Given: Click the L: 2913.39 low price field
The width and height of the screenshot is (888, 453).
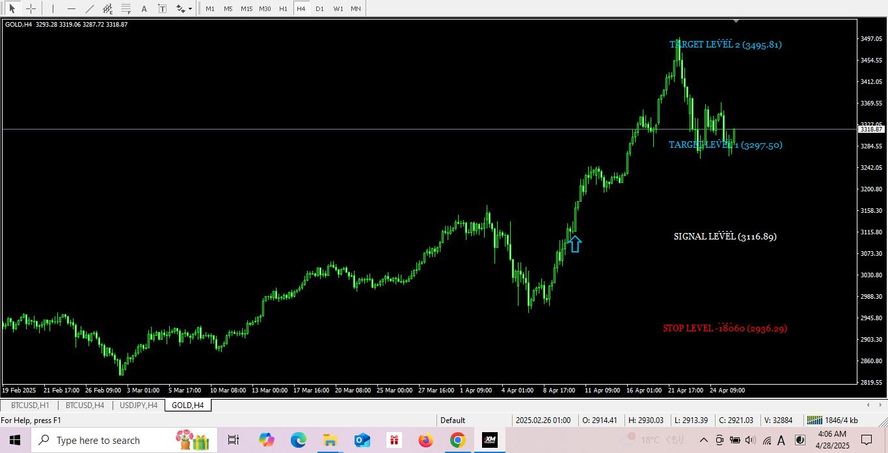Looking at the screenshot, I should click(x=692, y=420).
